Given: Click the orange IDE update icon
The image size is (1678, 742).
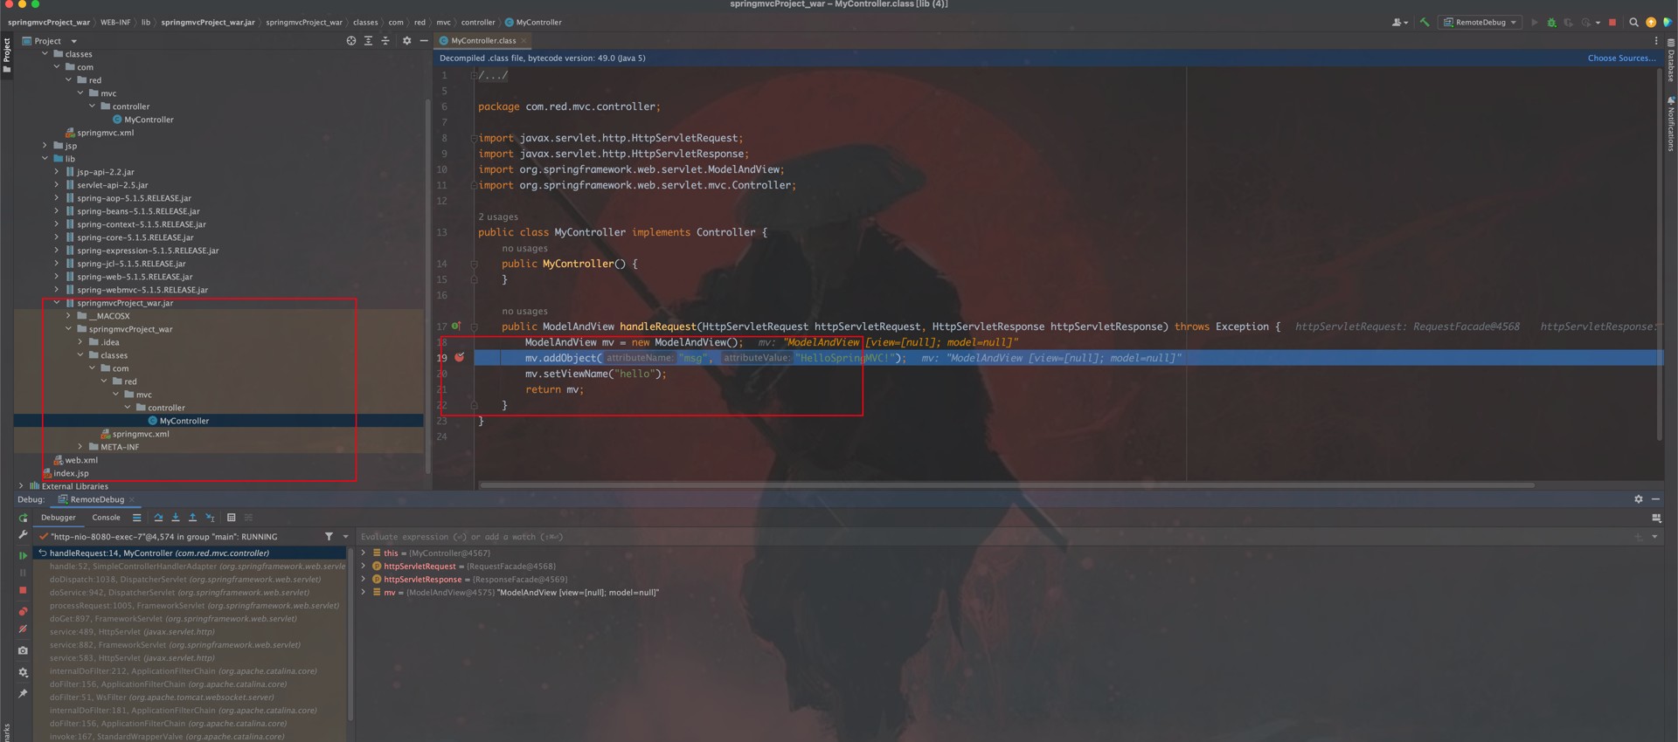Looking at the screenshot, I should pyautogui.click(x=1651, y=23).
